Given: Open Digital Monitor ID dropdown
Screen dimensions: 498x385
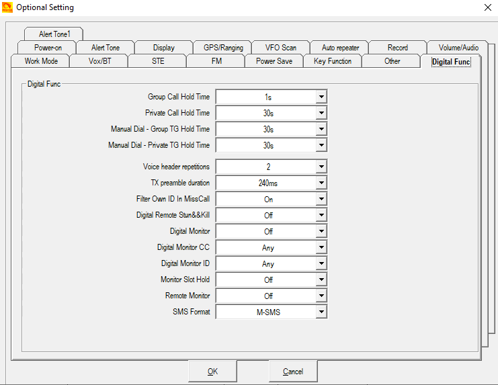Looking at the screenshot, I should (321, 264).
